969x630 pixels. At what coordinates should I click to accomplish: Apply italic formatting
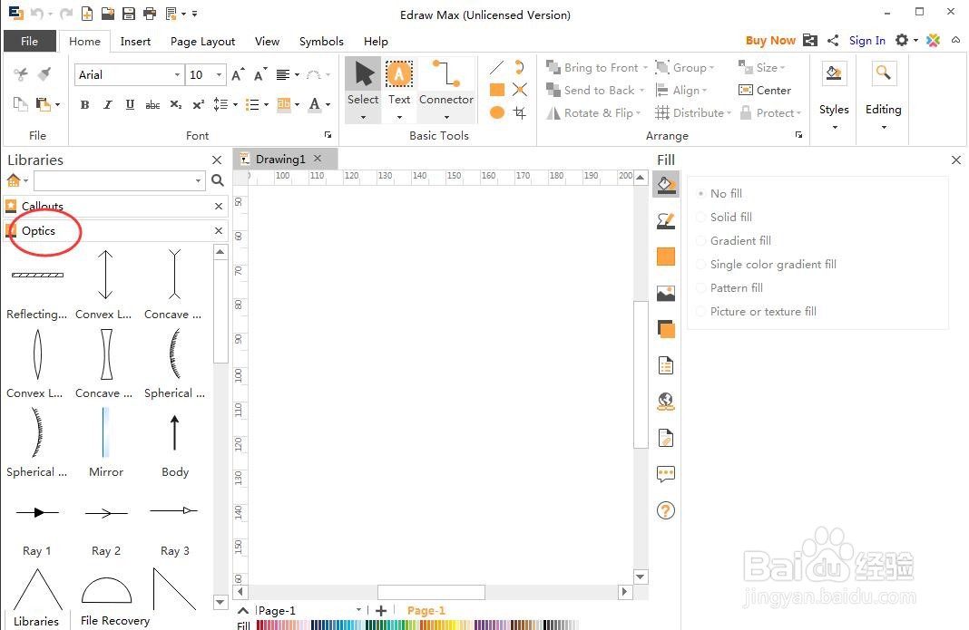point(108,104)
